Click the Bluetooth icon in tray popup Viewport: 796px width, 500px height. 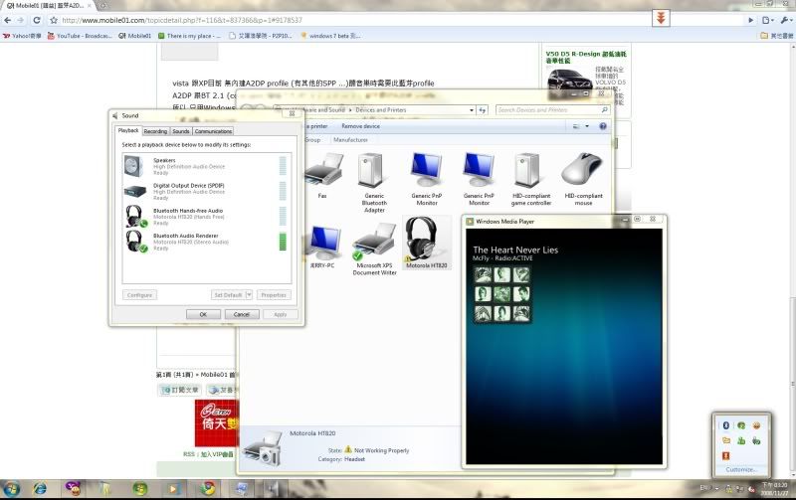tap(726, 424)
